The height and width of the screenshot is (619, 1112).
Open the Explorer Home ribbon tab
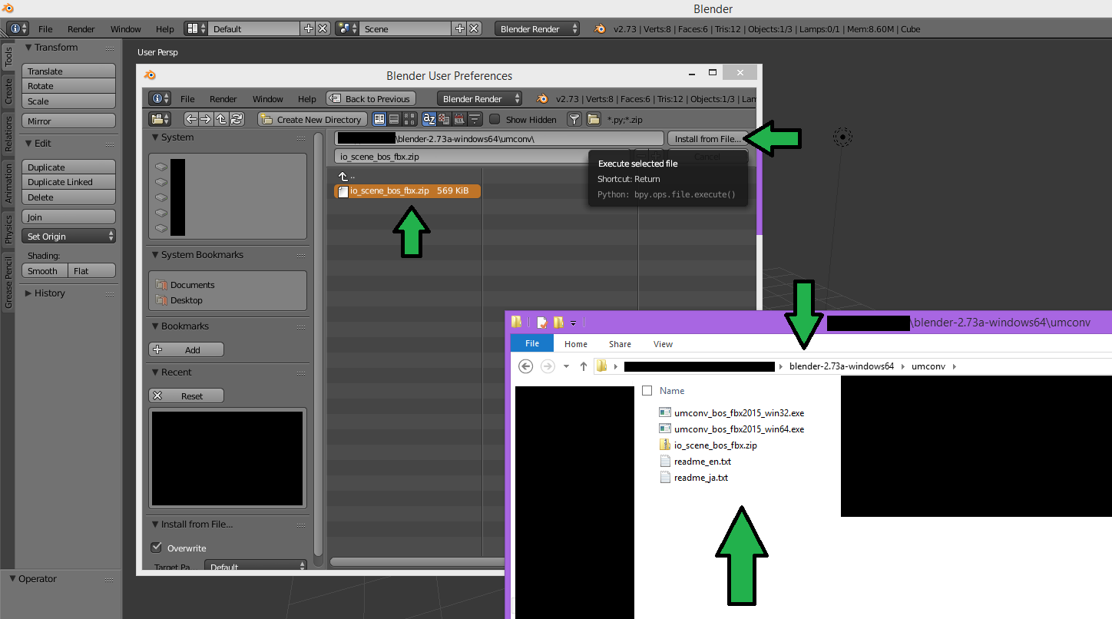coord(575,344)
